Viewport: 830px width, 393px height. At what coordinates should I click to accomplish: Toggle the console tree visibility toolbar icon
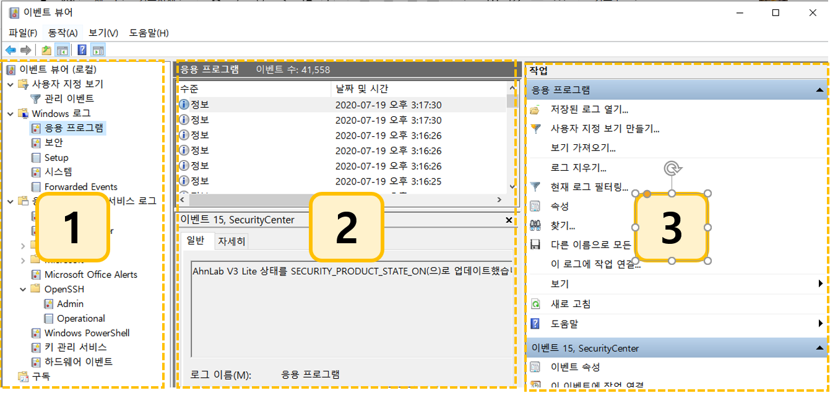(x=61, y=50)
